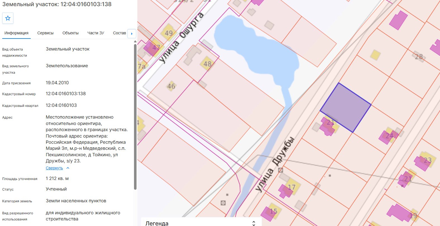This screenshot has height=226, width=440.
Task: Click the scrollbar up arrow
Action: tap(135, 41)
